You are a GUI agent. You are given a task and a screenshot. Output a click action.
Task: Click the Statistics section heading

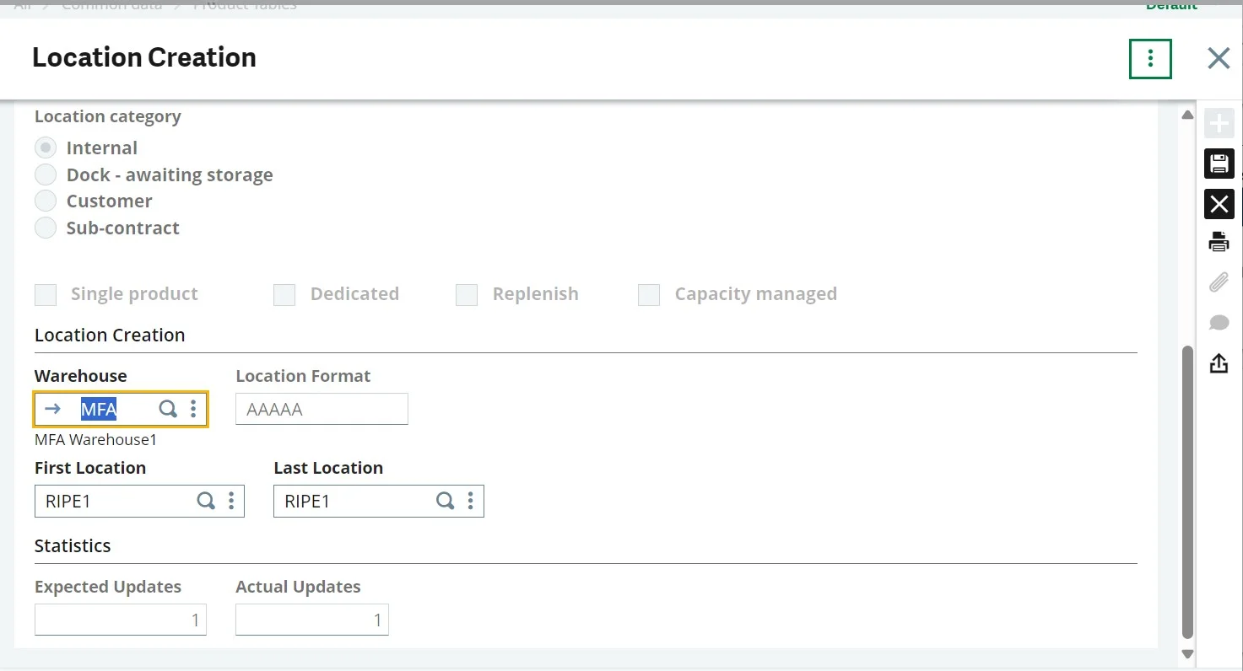pyautogui.click(x=73, y=546)
